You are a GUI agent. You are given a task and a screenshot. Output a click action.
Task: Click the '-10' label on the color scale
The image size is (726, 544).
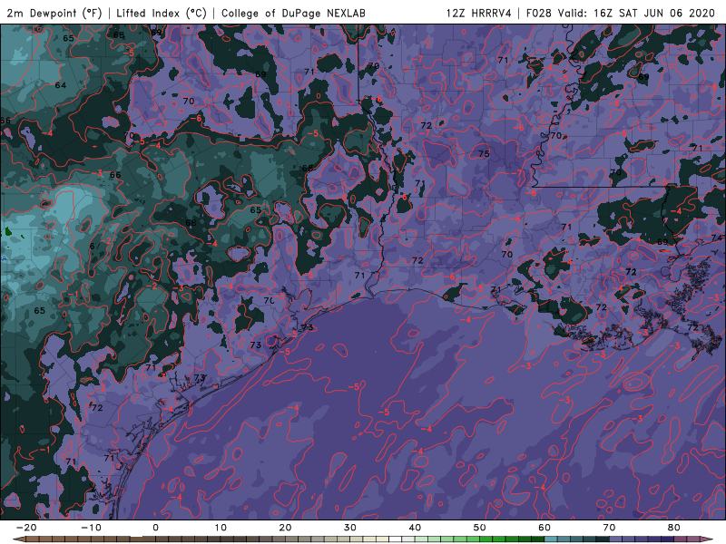click(x=91, y=528)
